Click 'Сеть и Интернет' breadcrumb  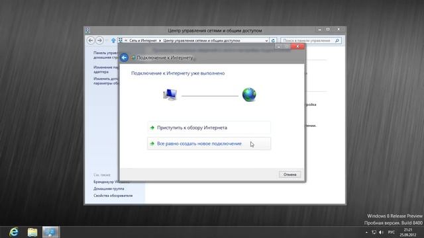click(x=143, y=40)
